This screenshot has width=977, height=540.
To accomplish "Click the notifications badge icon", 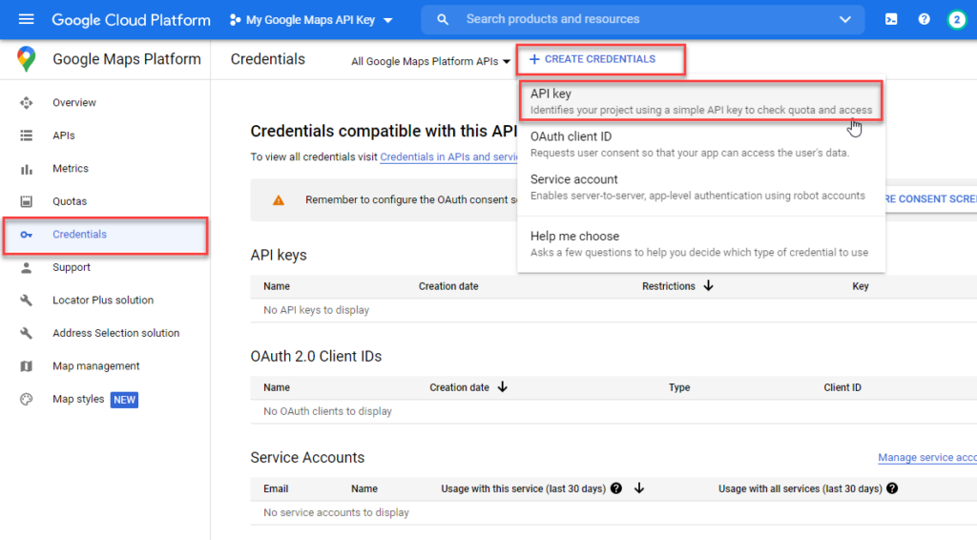I will (956, 19).
